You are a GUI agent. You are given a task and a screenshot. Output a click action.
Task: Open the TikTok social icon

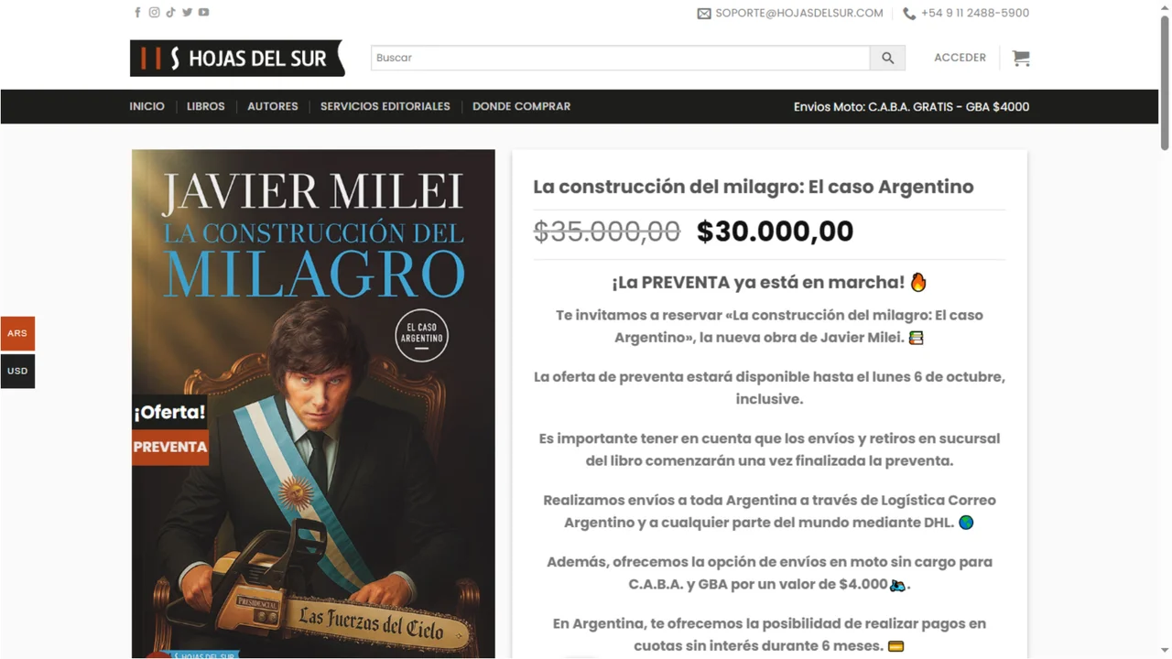click(170, 13)
